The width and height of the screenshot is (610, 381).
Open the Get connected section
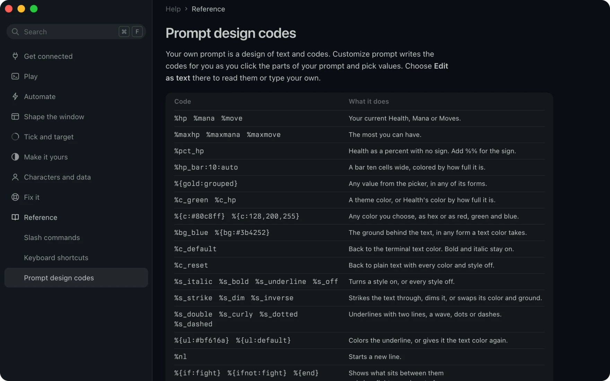point(76,56)
